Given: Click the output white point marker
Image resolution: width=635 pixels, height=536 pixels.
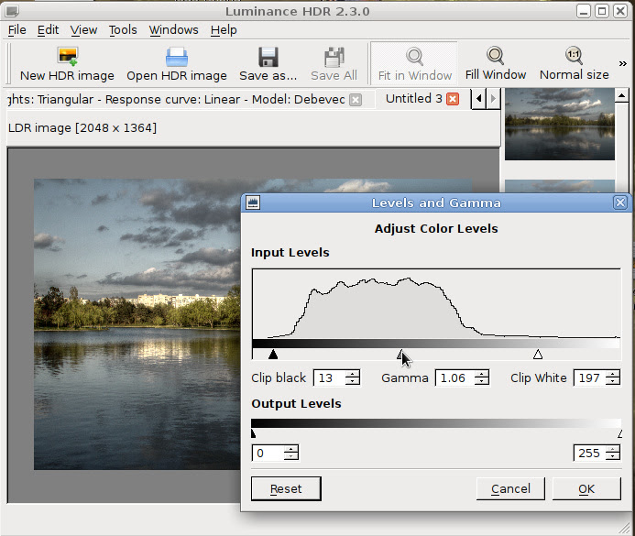Looking at the screenshot, I should (619, 433).
